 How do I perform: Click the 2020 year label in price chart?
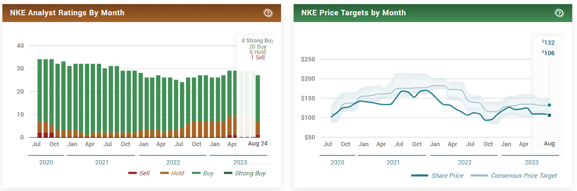coord(337,163)
